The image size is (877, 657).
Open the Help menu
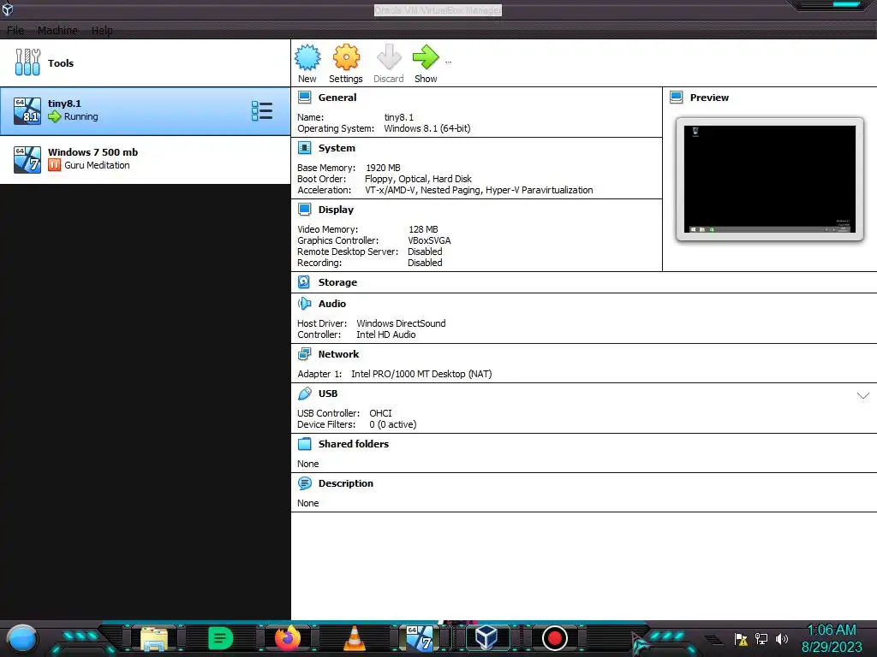coord(102,30)
